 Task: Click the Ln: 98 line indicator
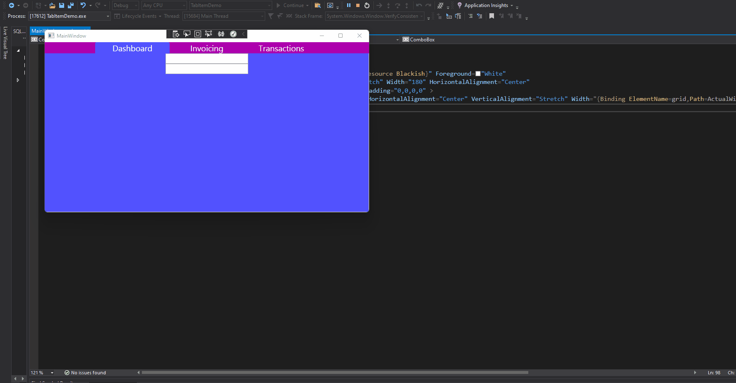(714, 373)
